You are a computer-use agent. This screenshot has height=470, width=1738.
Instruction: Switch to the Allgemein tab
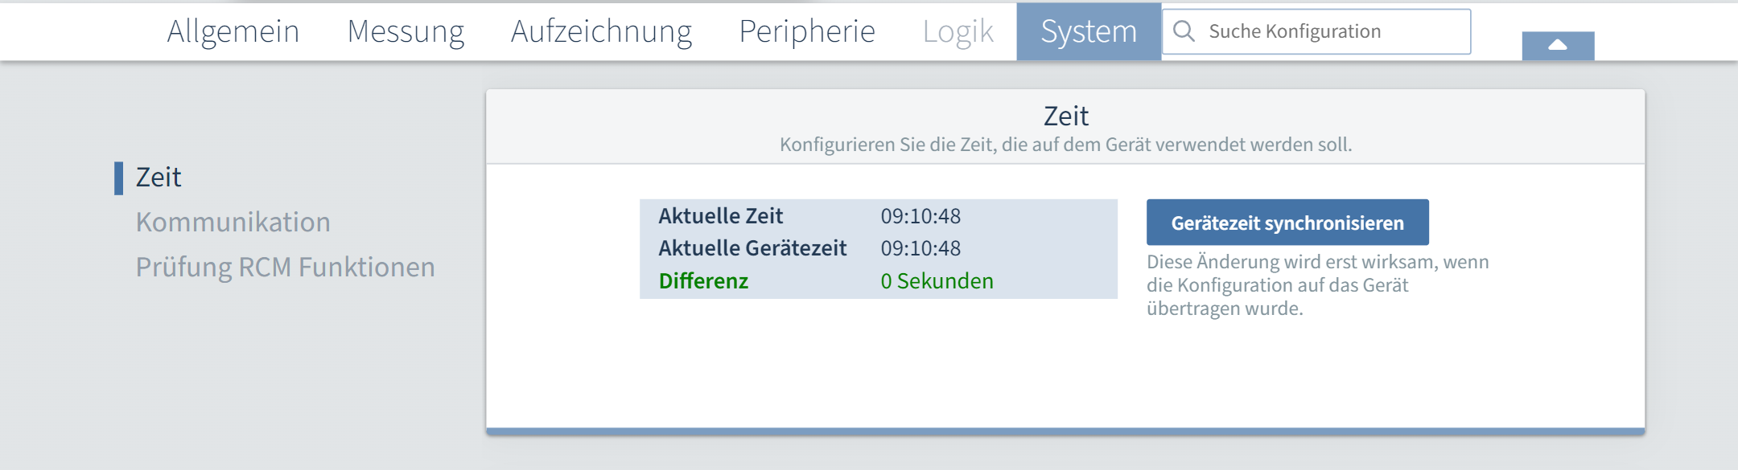[x=232, y=31]
